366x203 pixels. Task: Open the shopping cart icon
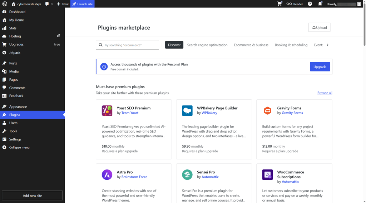pyautogui.click(x=280, y=4)
